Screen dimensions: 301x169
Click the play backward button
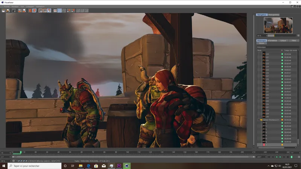coord(277,157)
